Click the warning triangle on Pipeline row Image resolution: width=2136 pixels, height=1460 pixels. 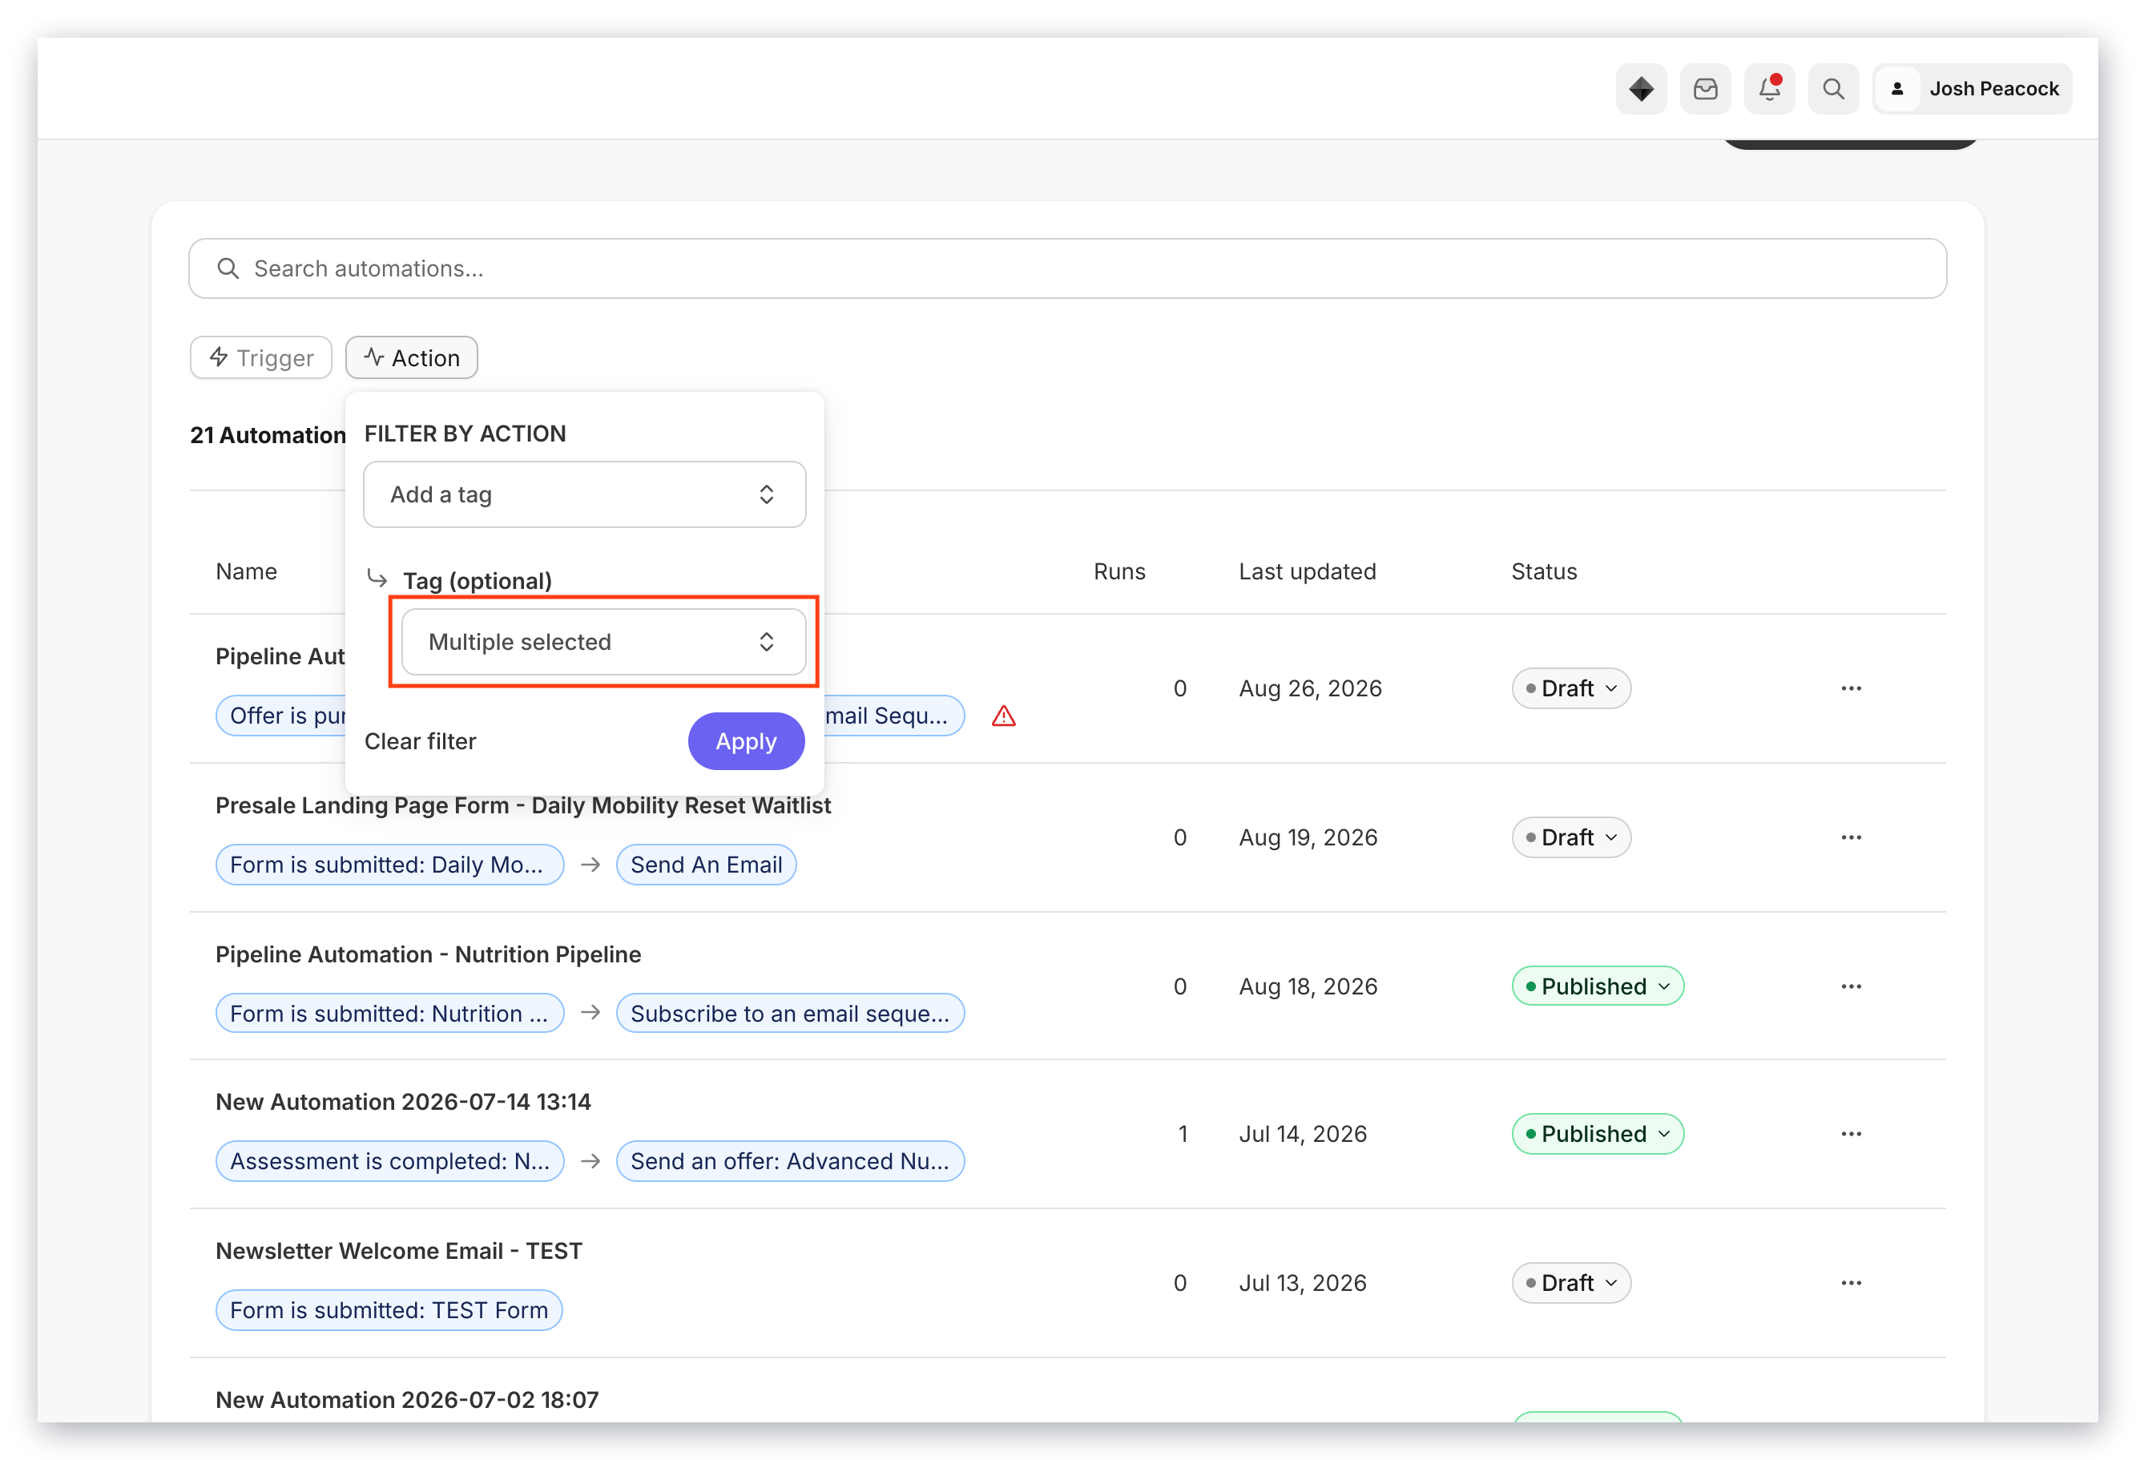[x=1004, y=716]
